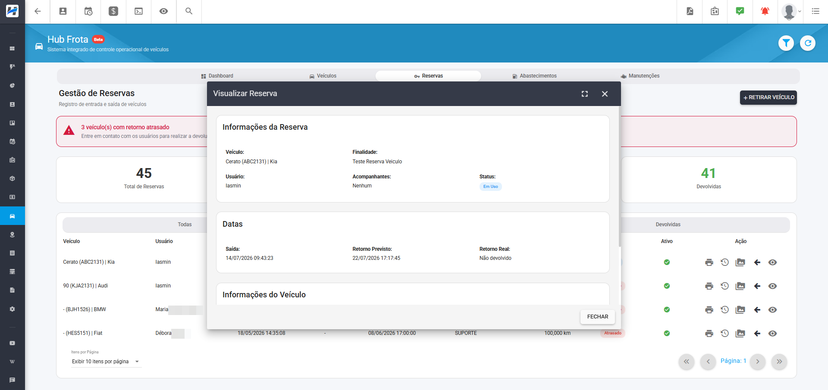Print the 90 (KJA2131) Audi reservation
828x390 pixels.
[709, 286]
